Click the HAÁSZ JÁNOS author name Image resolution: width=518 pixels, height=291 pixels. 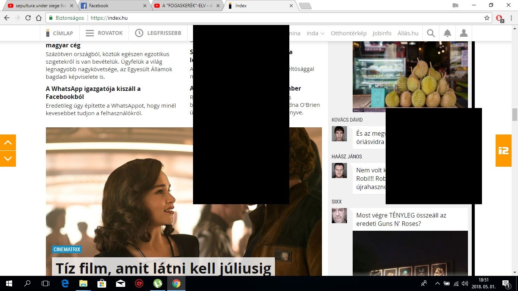click(347, 156)
